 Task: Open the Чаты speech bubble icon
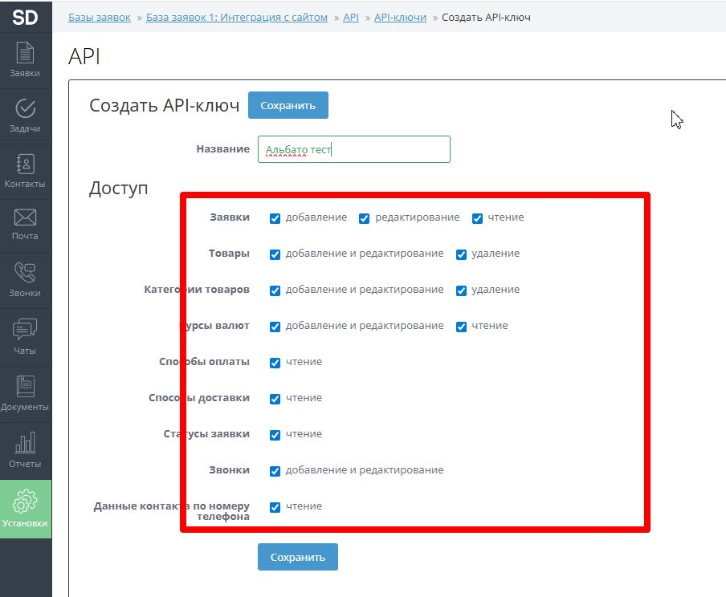[x=25, y=337]
